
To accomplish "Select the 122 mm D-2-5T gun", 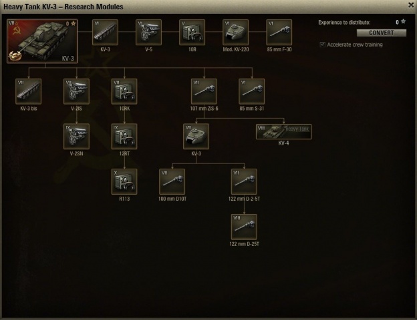I will pyautogui.click(x=244, y=182).
